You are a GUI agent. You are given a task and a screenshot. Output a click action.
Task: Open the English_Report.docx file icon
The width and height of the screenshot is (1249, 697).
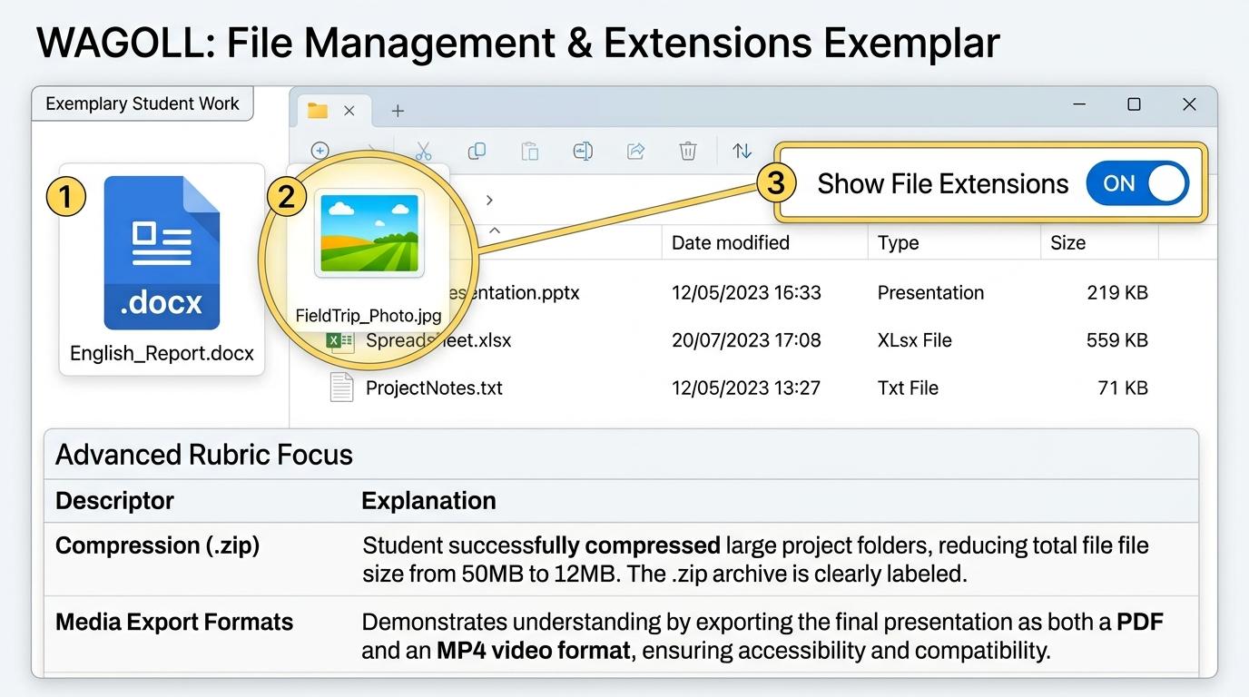click(x=162, y=252)
